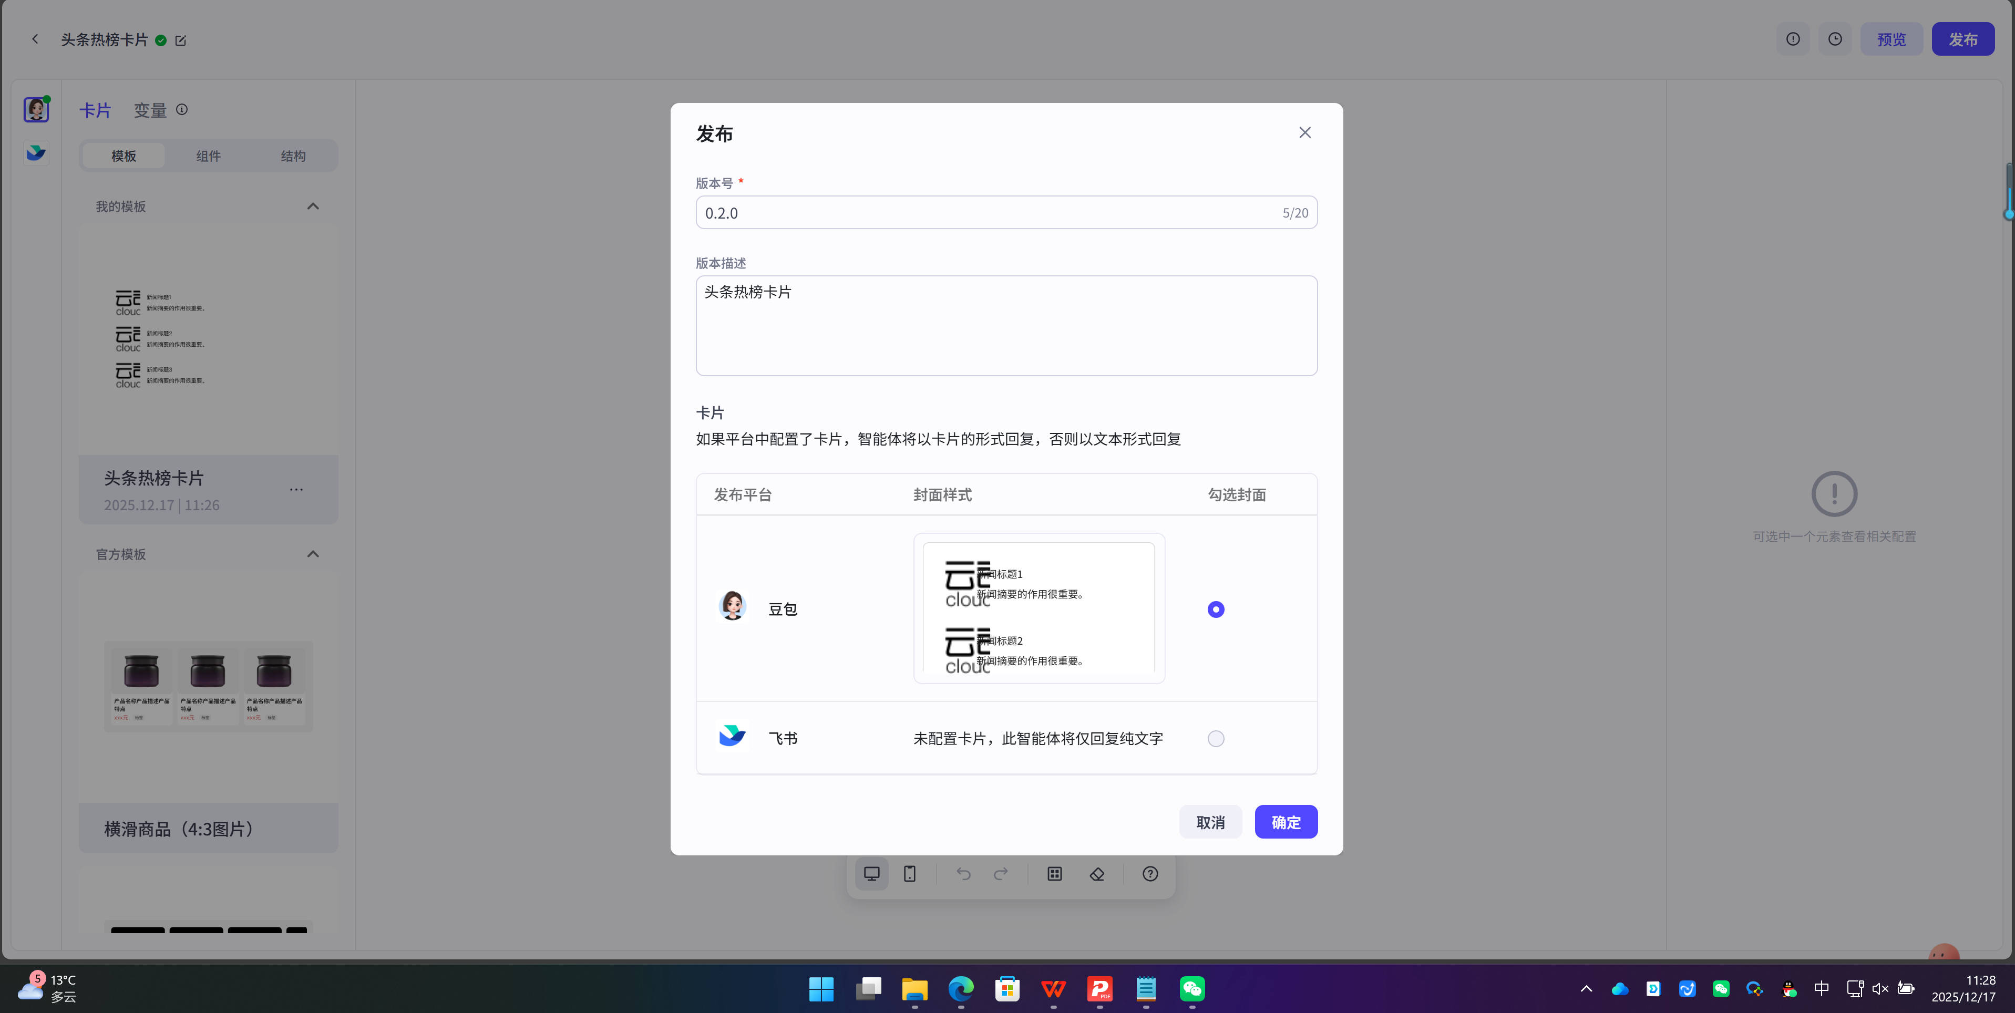Collapse the 我的模板 section

click(x=312, y=206)
